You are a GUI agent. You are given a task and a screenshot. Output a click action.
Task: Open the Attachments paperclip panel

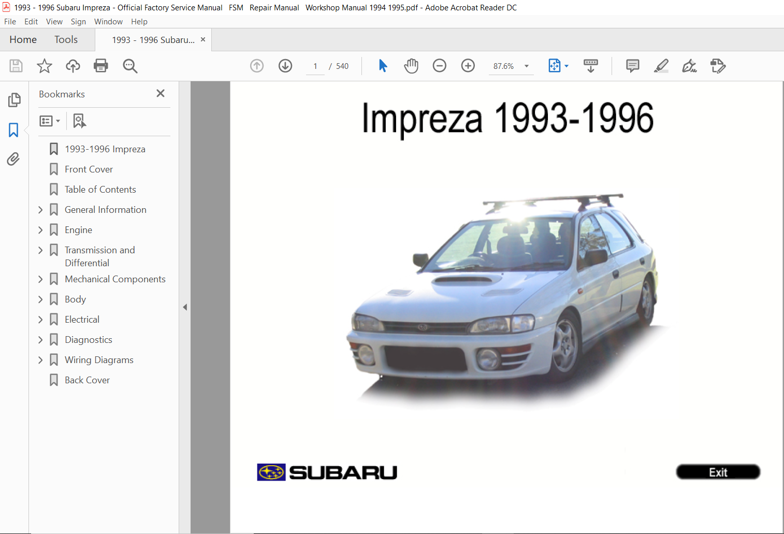13,159
